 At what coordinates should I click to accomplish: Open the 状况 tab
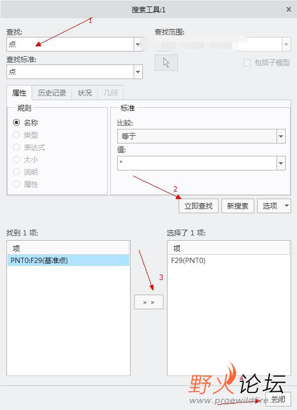85,93
